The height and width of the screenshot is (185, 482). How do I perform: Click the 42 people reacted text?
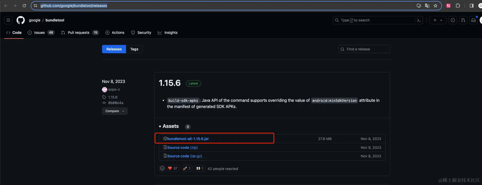(x=223, y=169)
